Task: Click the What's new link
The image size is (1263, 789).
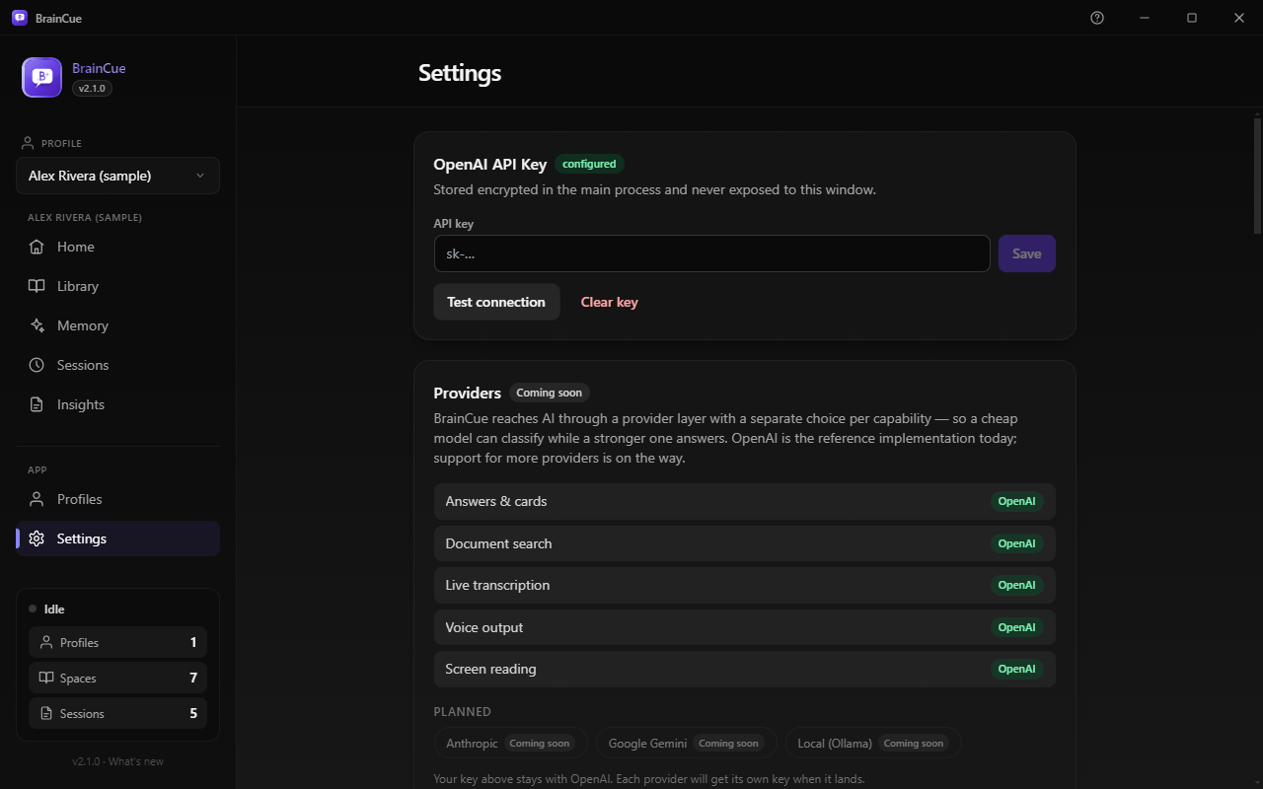Action: pos(136,761)
